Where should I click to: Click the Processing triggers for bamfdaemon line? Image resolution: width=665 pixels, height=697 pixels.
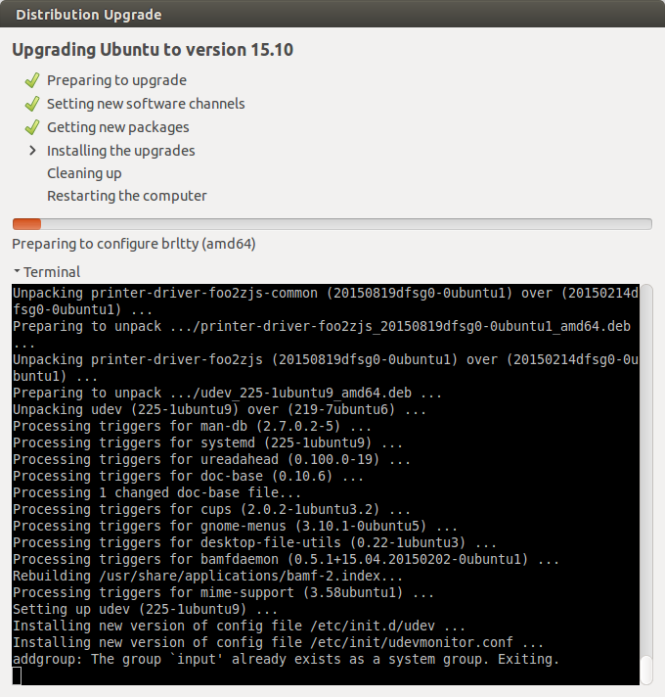tap(286, 559)
